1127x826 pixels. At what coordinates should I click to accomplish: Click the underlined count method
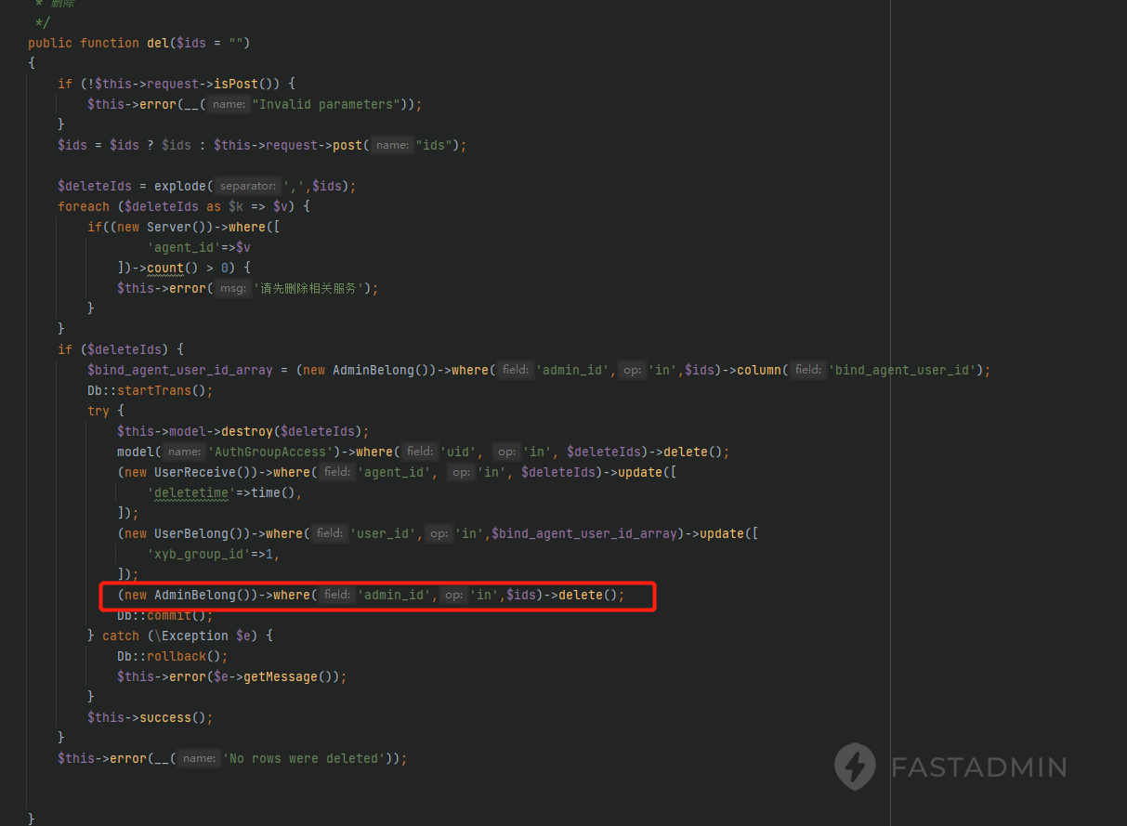click(x=165, y=268)
